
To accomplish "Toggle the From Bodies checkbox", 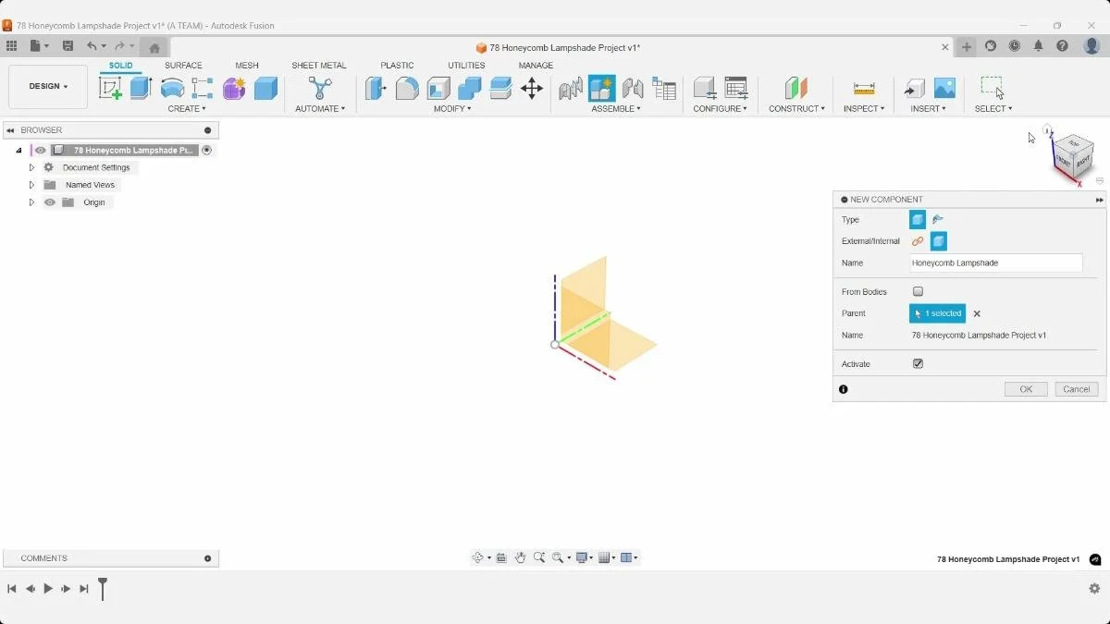I will [918, 291].
